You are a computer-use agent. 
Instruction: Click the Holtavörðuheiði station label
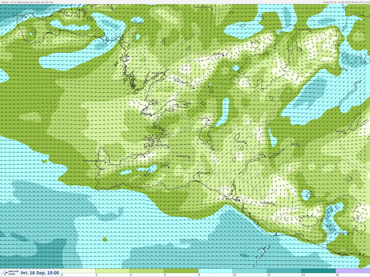202,7
